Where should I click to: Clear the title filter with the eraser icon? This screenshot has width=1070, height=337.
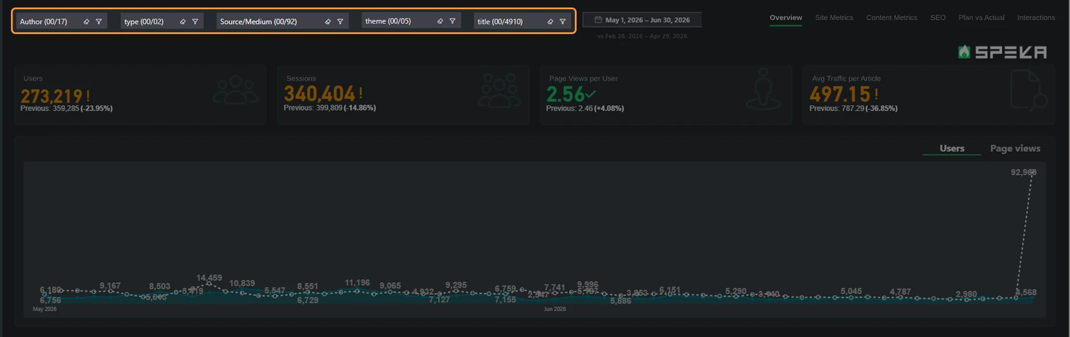pyautogui.click(x=550, y=21)
